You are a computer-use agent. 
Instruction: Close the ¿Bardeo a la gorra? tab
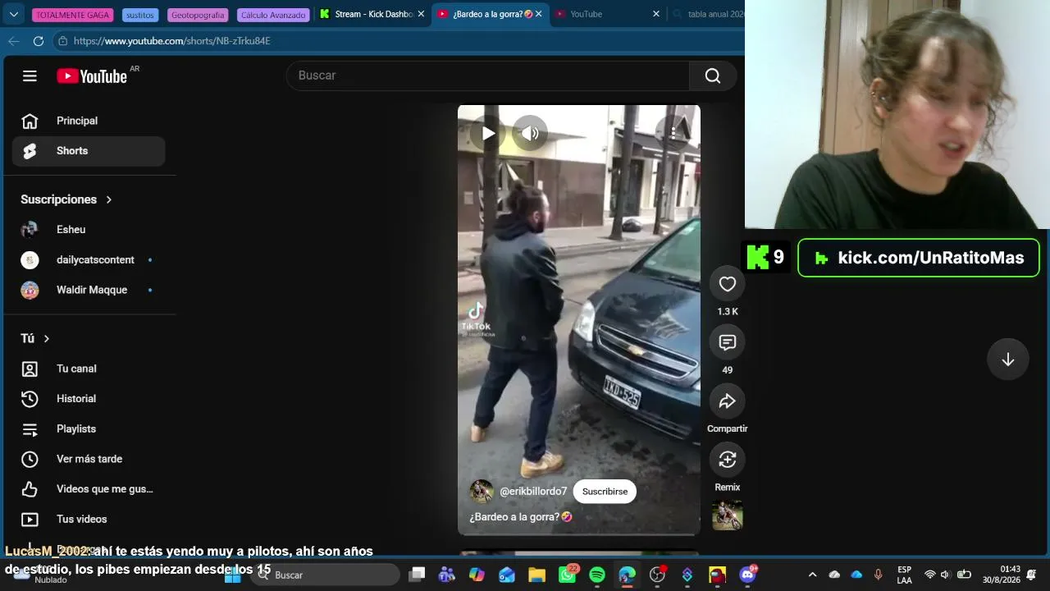tap(538, 14)
